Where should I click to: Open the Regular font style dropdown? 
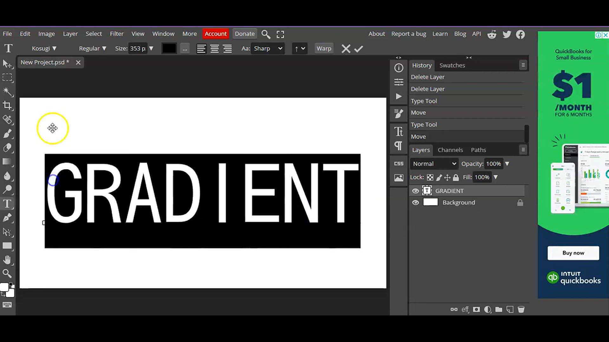point(93,48)
